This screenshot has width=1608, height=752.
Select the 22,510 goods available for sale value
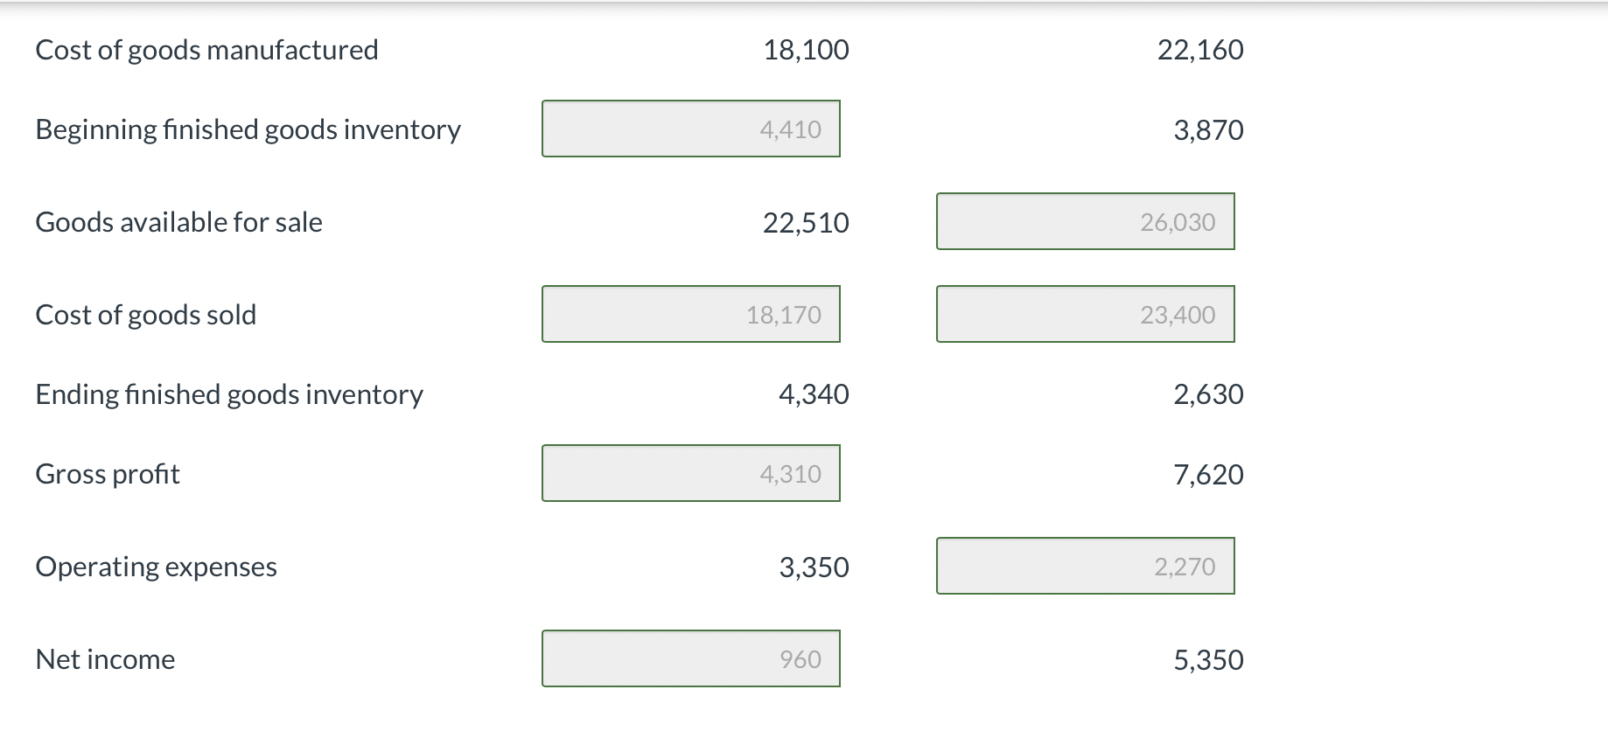806,223
